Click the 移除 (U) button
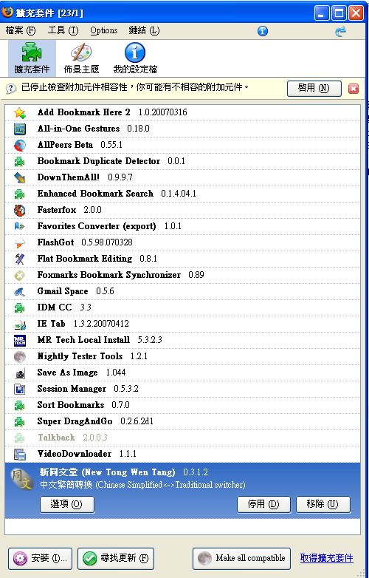369x578 pixels. pyautogui.click(x=323, y=504)
